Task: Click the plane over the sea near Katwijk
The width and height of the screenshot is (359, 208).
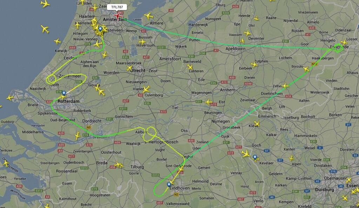Action: click(57, 41)
